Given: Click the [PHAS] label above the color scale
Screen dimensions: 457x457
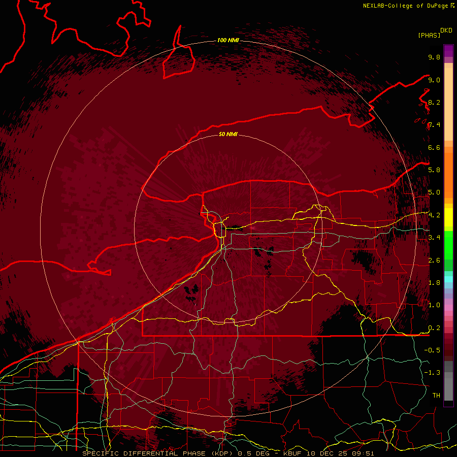Looking at the screenshot, I should pos(429,35).
